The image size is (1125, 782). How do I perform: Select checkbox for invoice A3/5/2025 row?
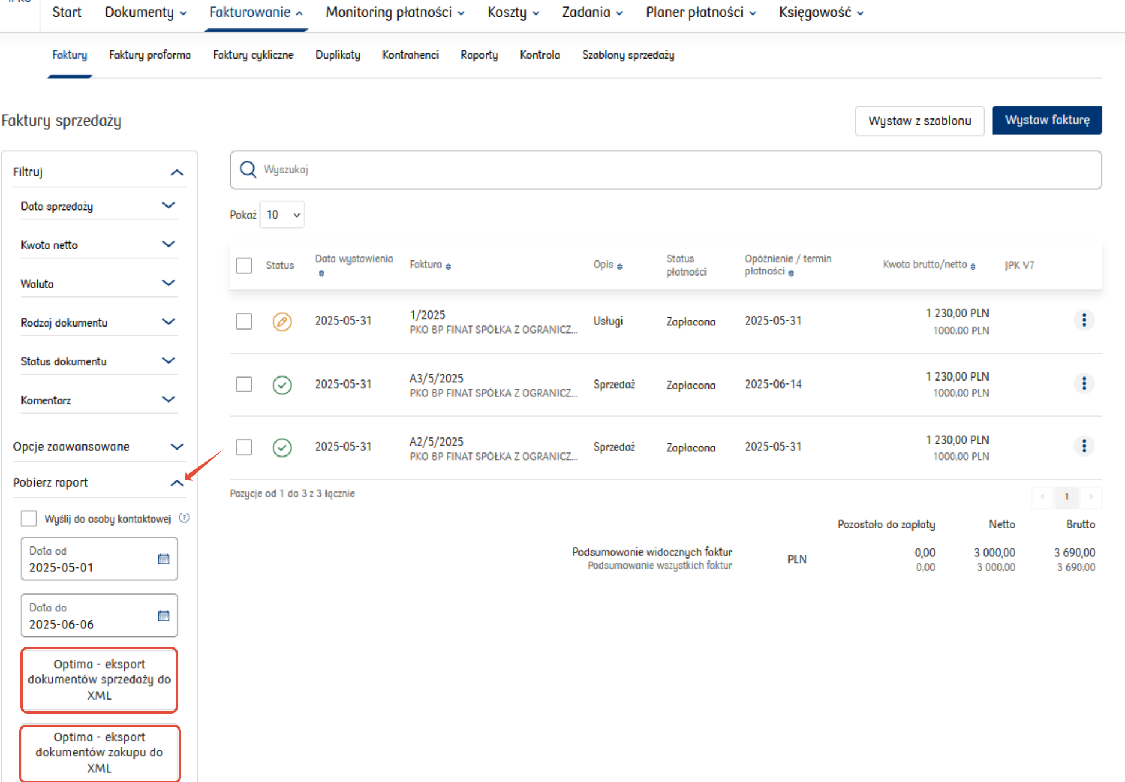[244, 384]
